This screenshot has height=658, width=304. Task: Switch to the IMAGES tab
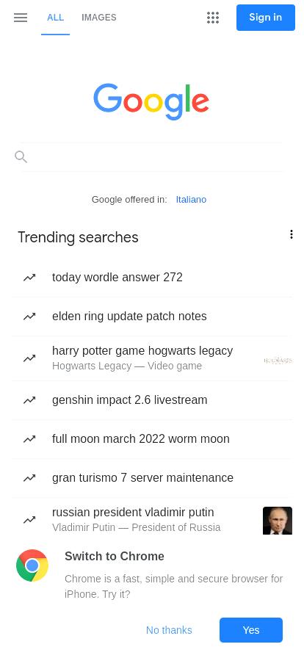coord(99,18)
